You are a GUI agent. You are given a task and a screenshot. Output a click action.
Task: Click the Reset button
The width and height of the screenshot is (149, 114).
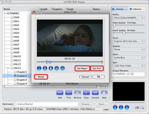click(41, 77)
